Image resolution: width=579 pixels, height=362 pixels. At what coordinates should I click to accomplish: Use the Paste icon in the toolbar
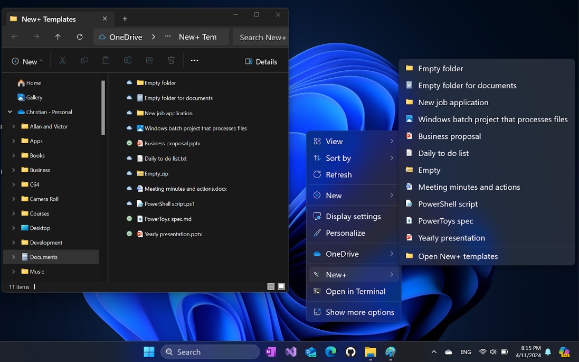(106, 60)
